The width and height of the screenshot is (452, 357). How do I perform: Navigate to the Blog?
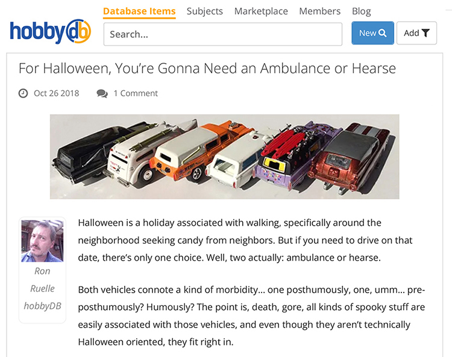(362, 11)
